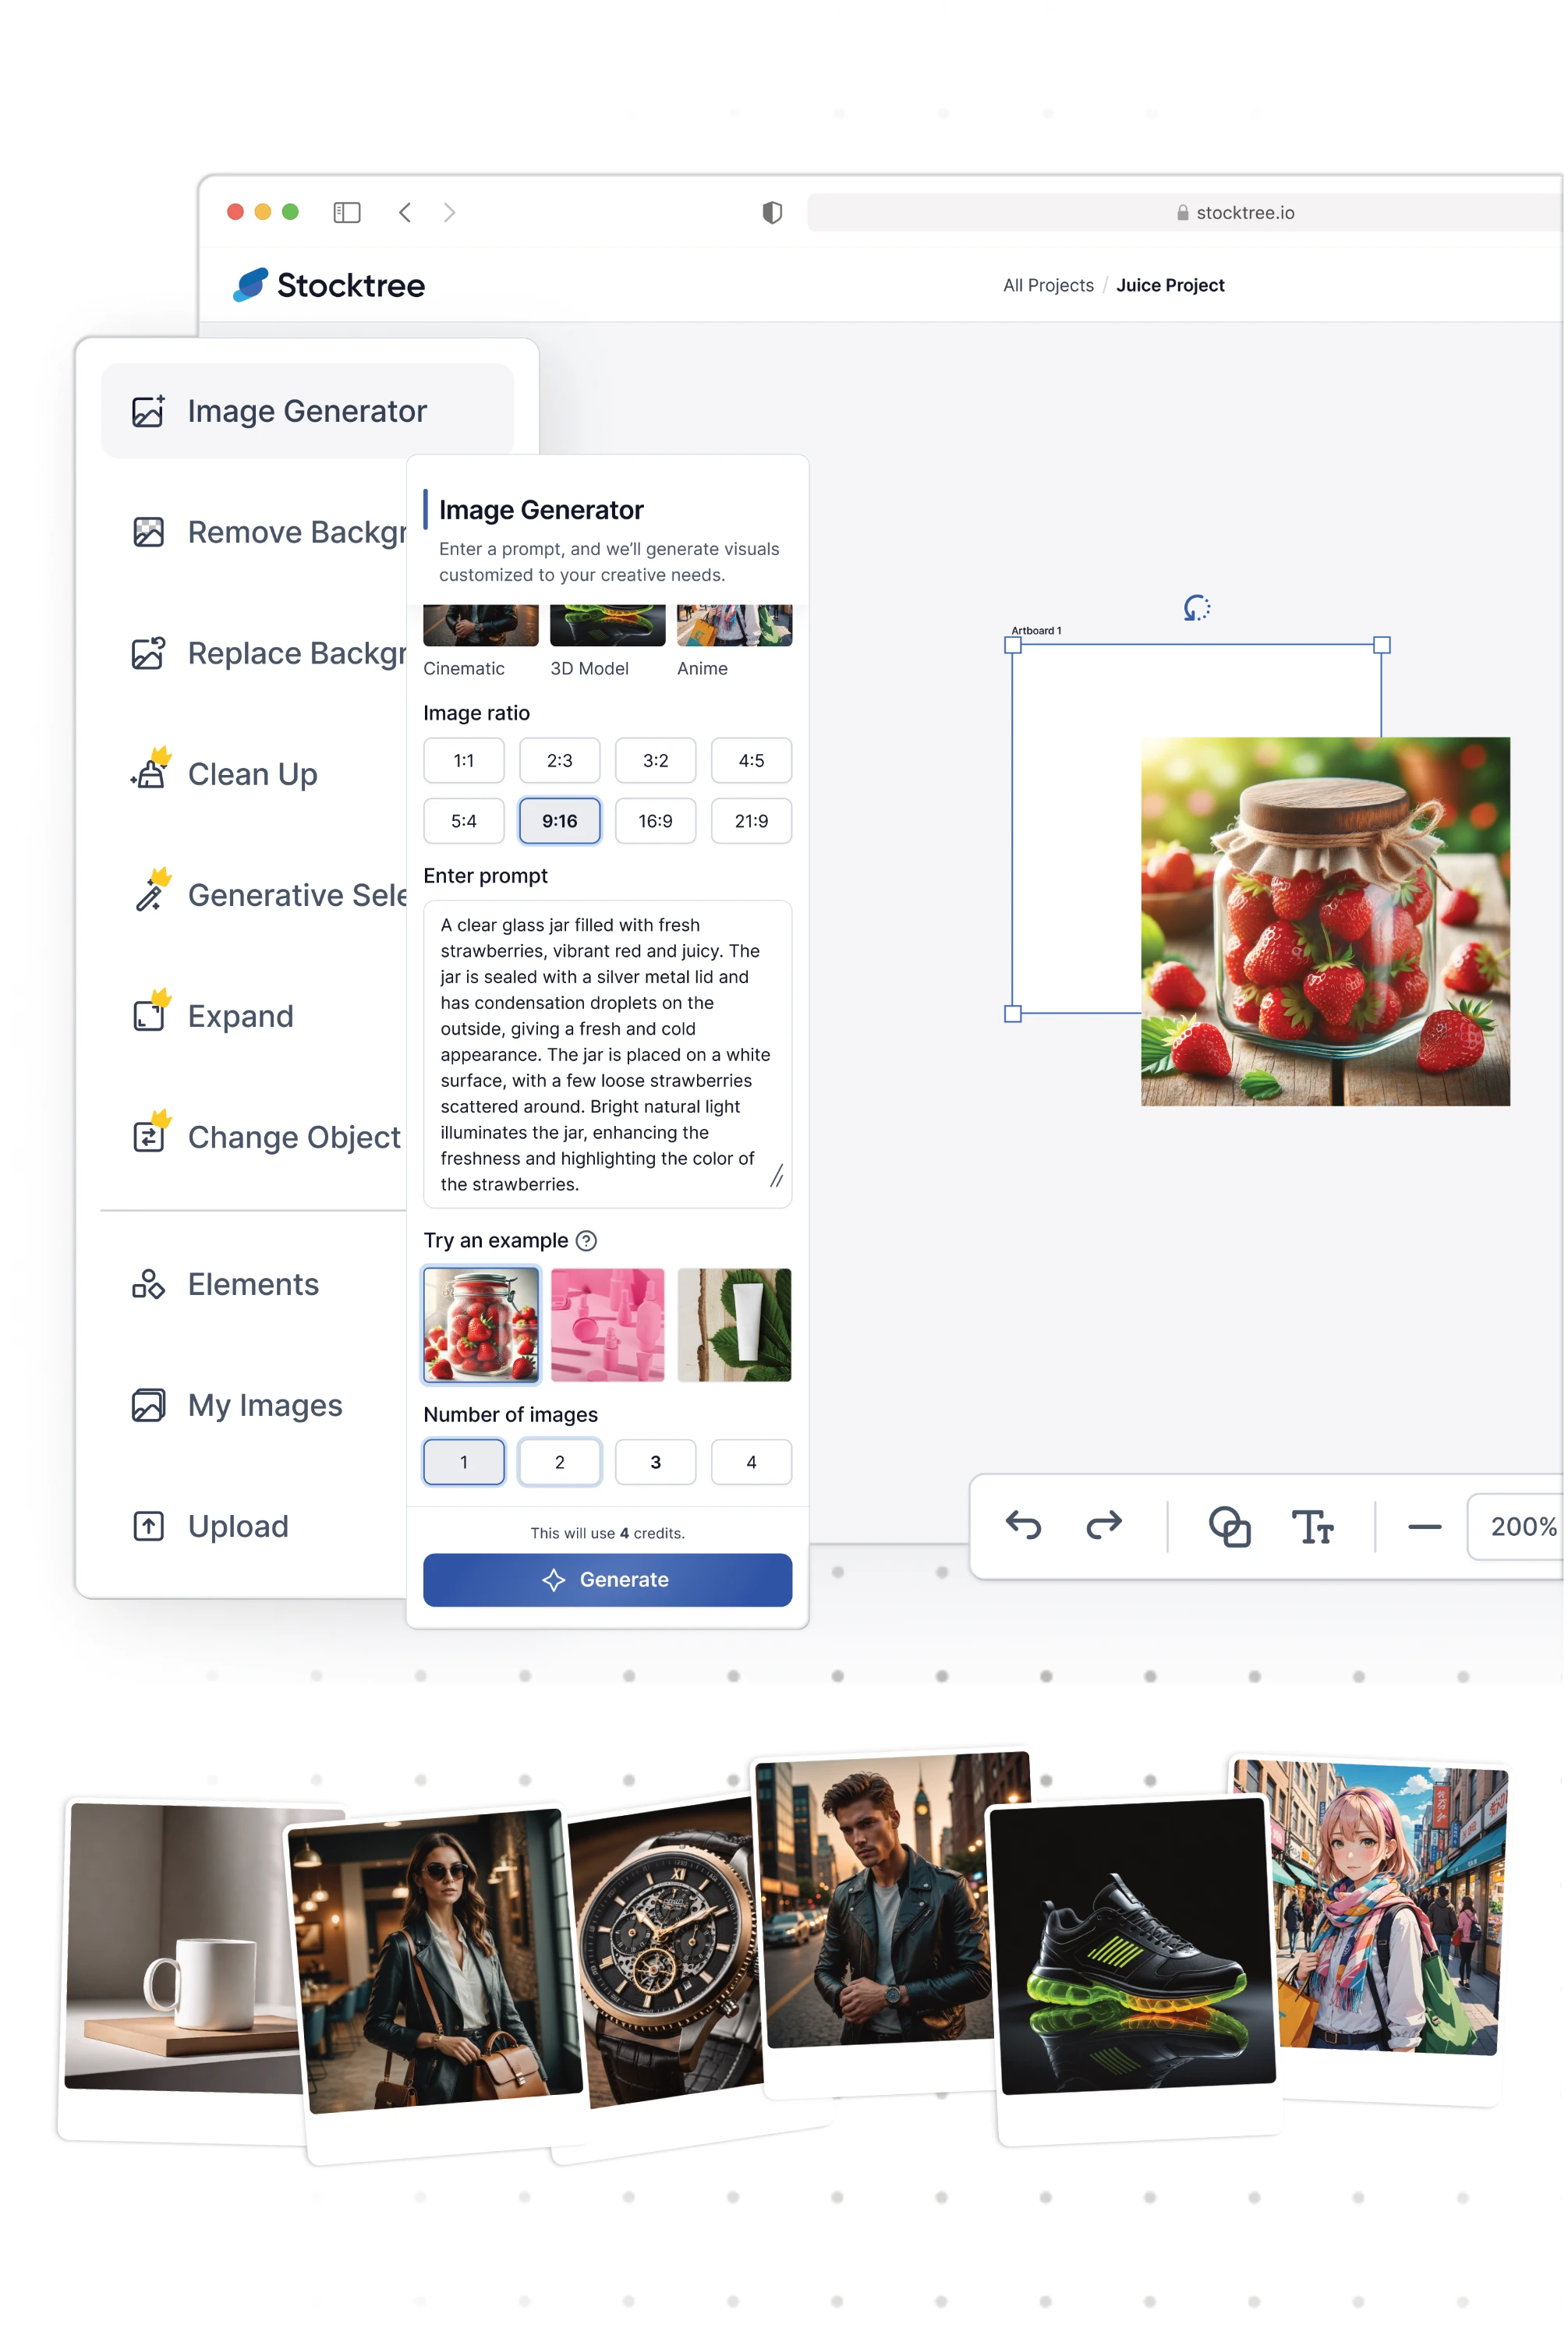Open the Clean Up tool

point(252,774)
